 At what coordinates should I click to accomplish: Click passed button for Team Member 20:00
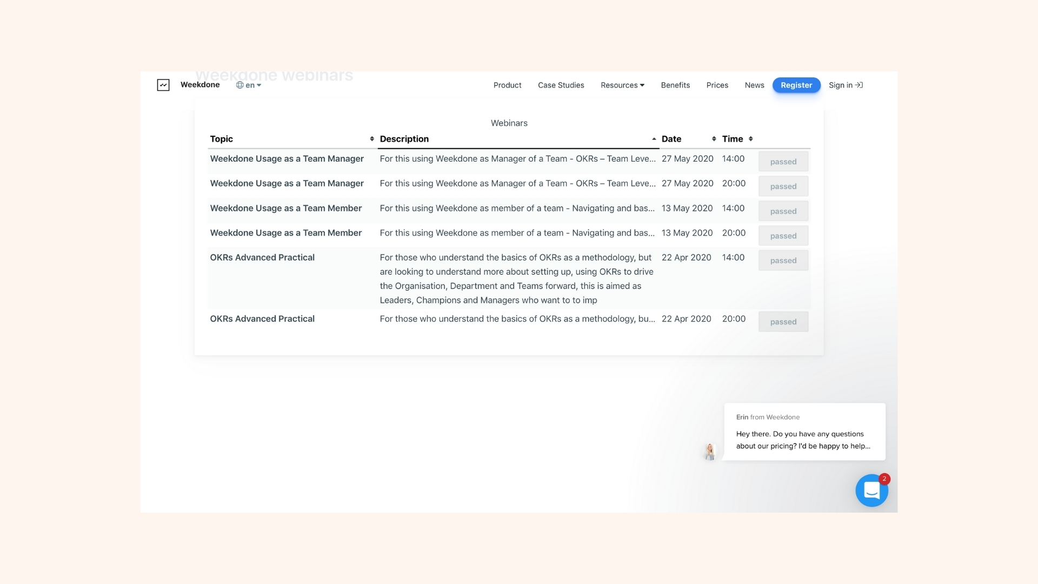pyautogui.click(x=783, y=236)
